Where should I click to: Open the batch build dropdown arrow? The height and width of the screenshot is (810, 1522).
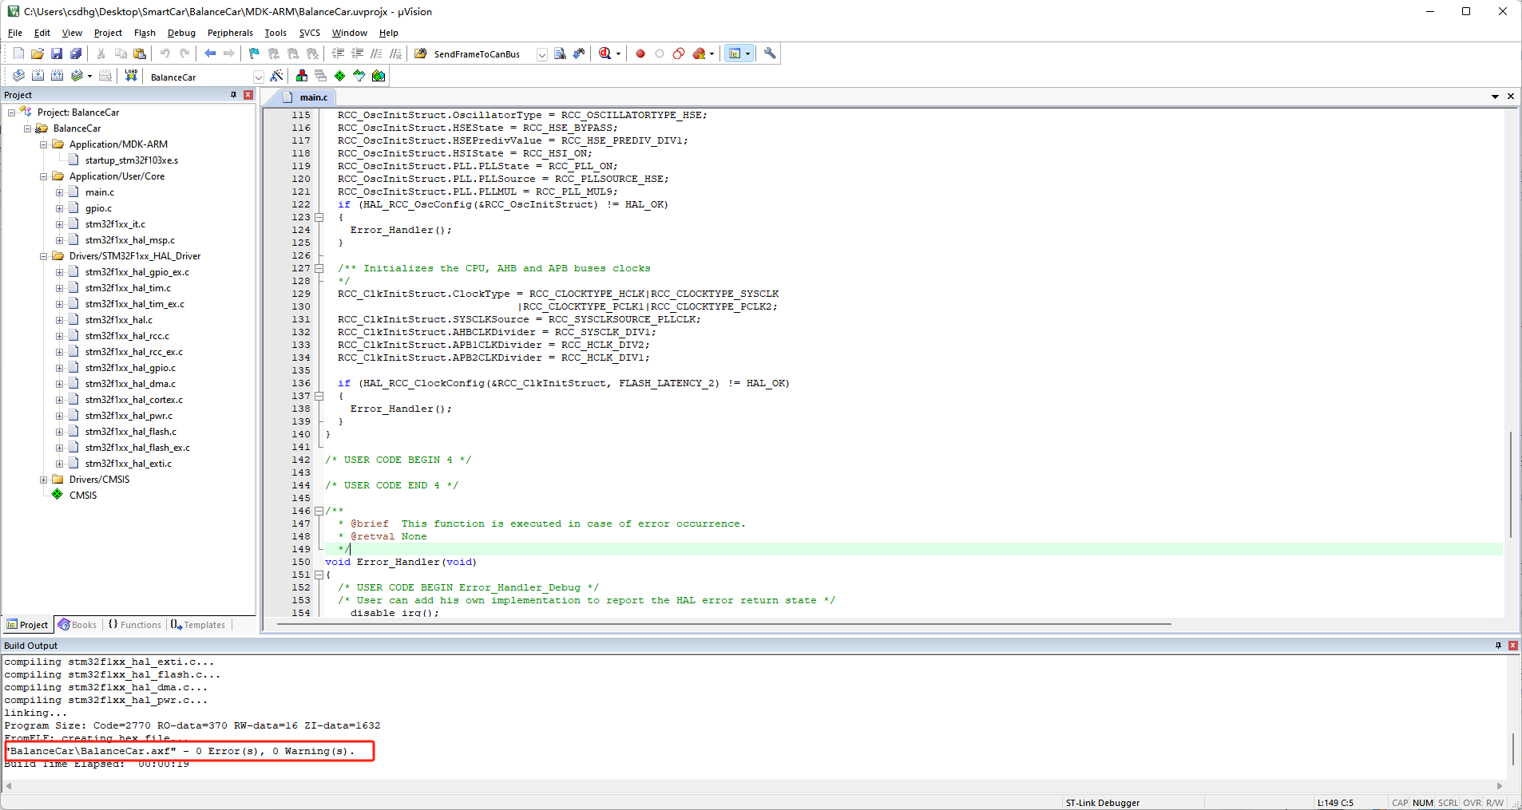[x=89, y=77]
